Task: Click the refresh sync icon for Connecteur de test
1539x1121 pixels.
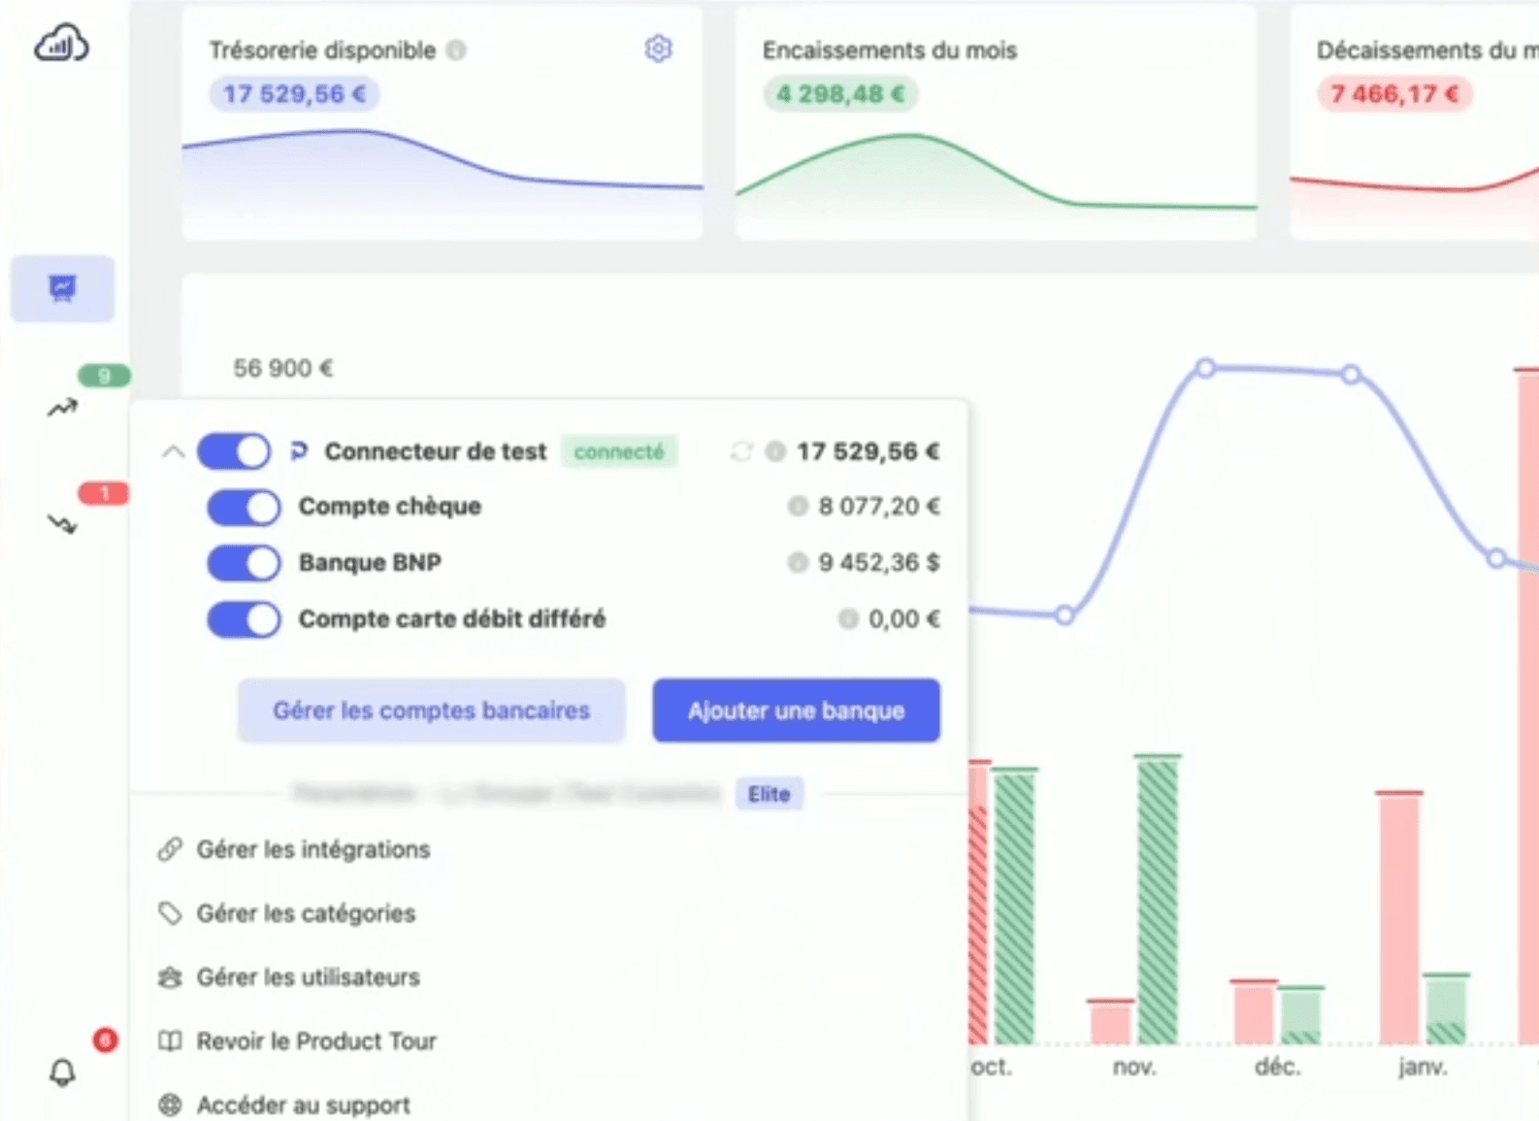Action: tap(741, 451)
